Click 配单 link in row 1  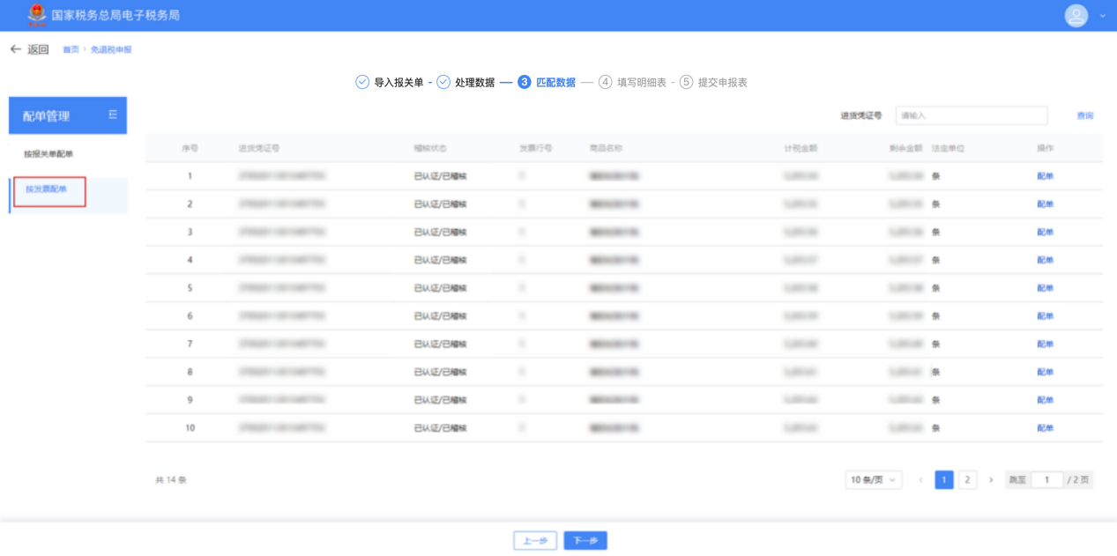coord(1045,176)
